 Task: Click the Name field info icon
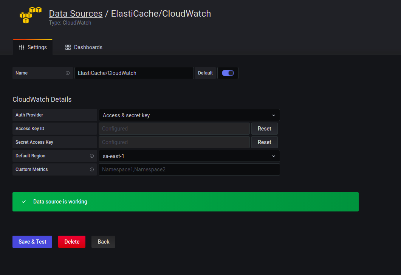[x=68, y=73]
